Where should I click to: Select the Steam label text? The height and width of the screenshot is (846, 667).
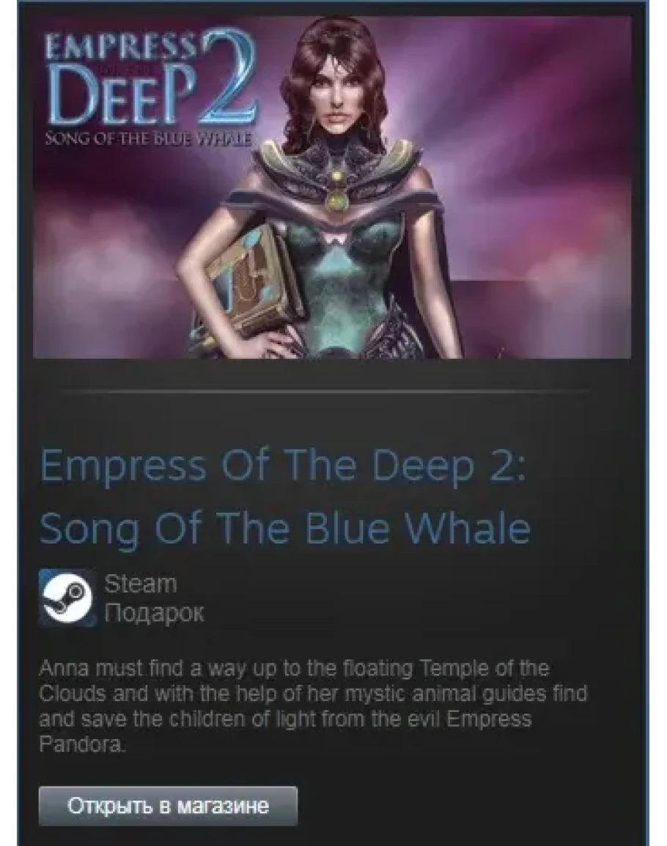click(x=141, y=584)
